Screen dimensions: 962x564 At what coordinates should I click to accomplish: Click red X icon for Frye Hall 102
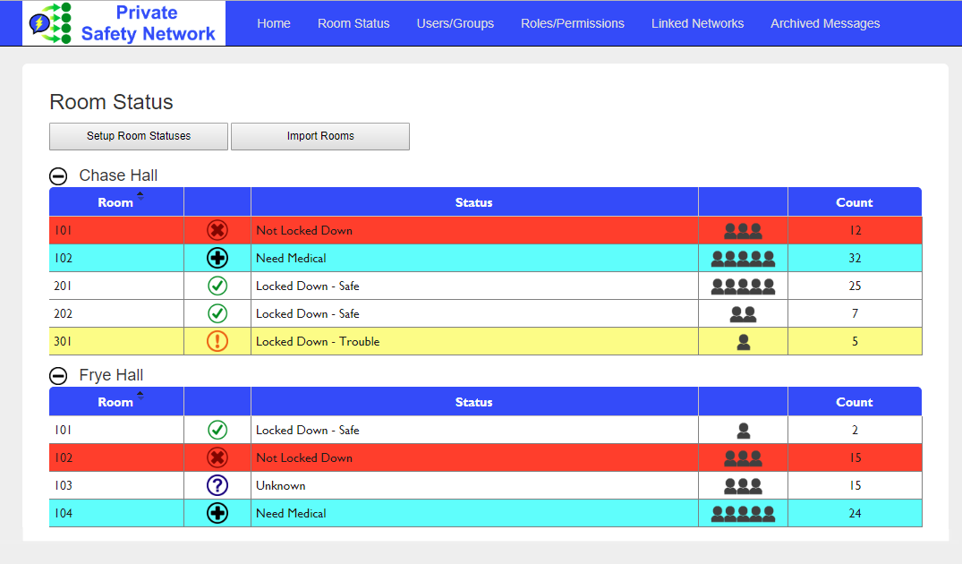[x=217, y=457]
